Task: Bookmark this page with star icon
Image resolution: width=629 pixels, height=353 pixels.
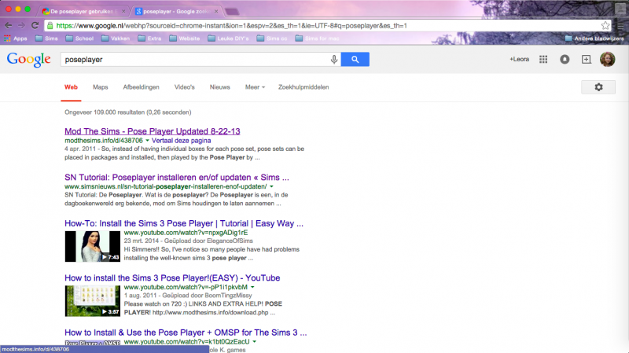Action: [x=605, y=25]
